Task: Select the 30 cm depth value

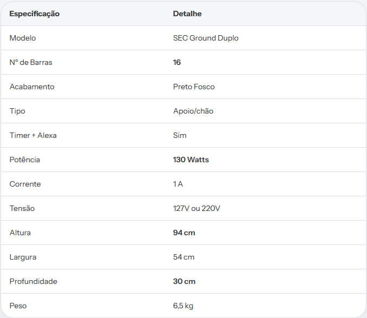Action: [x=184, y=281]
